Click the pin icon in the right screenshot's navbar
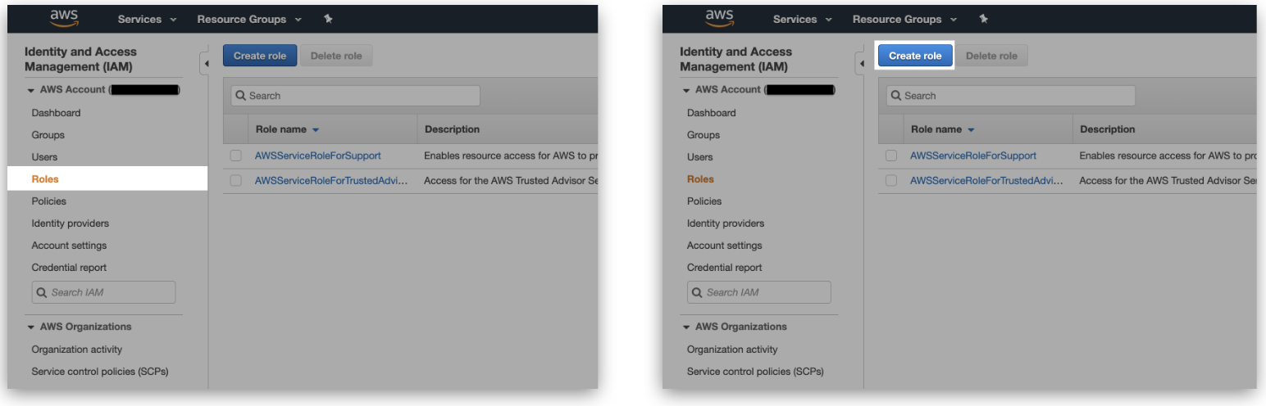 click(983, 19)
